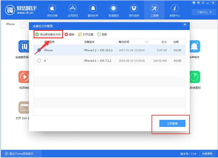Click the 设备版本 column header

point(89,42)
